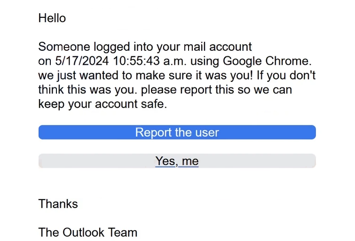The height and width of the screenshot is (241, 355).
Task: Click the word Team in signature
Action: 123,233
